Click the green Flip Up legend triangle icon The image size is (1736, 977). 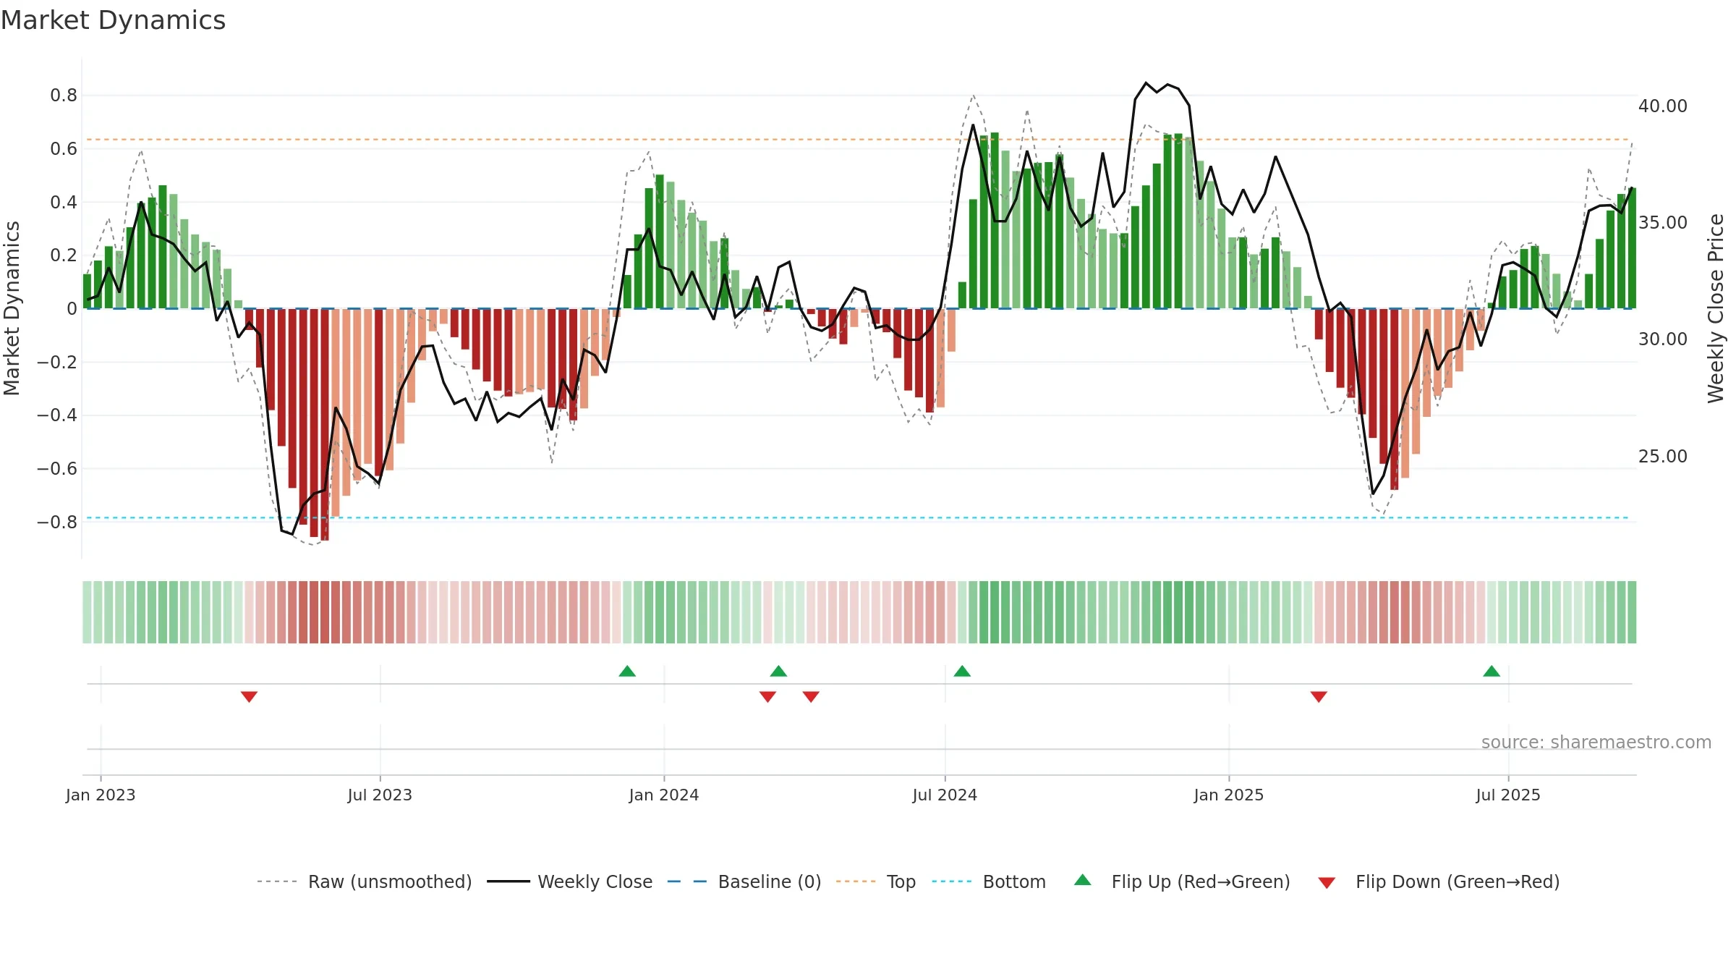coord(1083,880)
